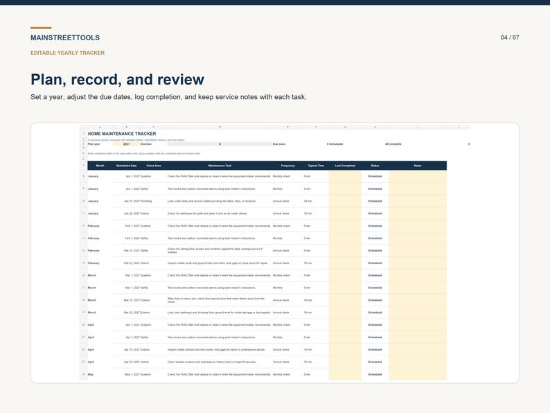Viewport: 550px width, 413px height.
Task: Click the Maintenance Task column header
Action: click(x=220, y=166)
